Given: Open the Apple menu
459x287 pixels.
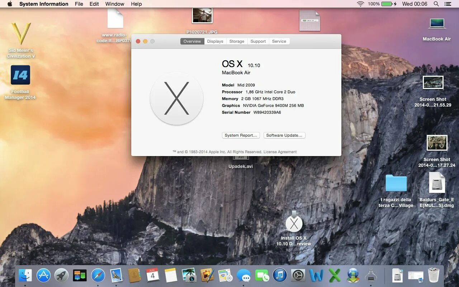Looking at the screenshot, I should [x=10, y=4].
